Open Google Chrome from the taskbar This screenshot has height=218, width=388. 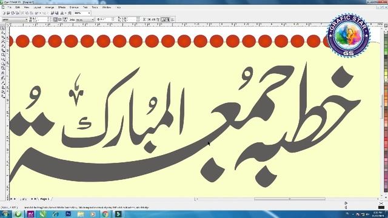point(105,214)
